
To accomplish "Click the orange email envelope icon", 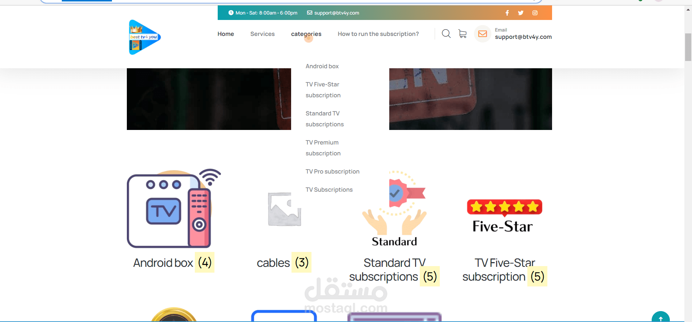I will (x=483, y=34).
